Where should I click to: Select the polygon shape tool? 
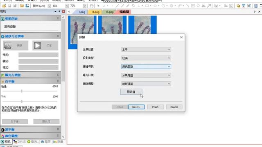point(198,6)
